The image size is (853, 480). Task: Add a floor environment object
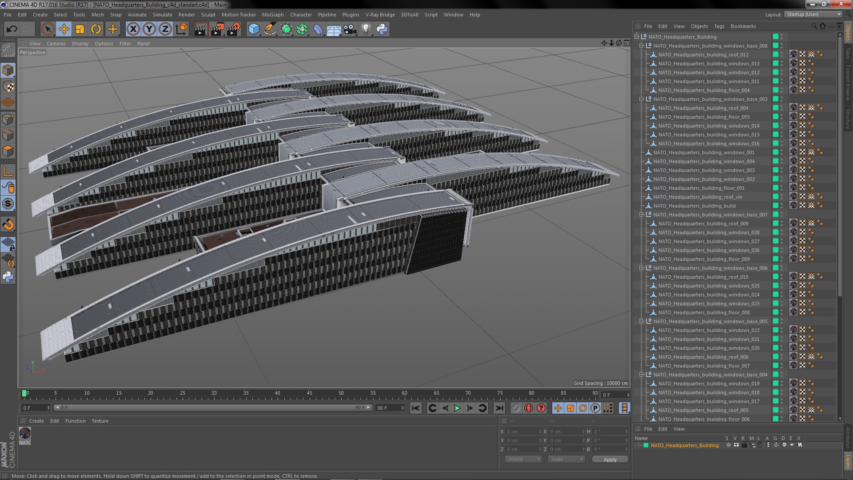(334, 29)
